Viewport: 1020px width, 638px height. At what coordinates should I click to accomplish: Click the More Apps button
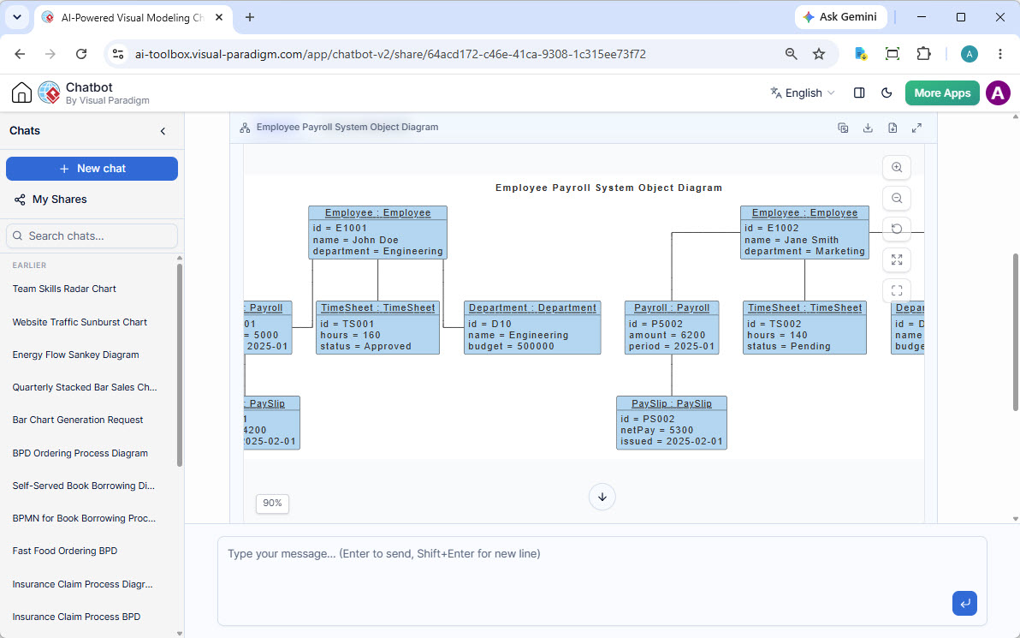pyautogui.click(x=942, y=93)
